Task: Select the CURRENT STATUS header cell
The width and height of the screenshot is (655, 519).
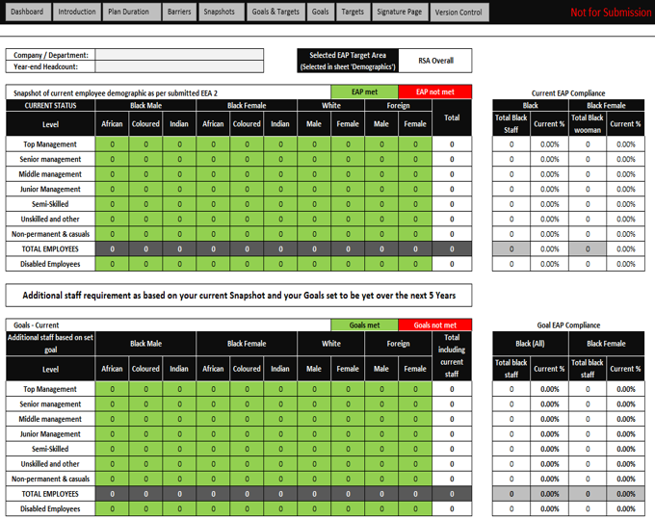Action: point(50,105)
